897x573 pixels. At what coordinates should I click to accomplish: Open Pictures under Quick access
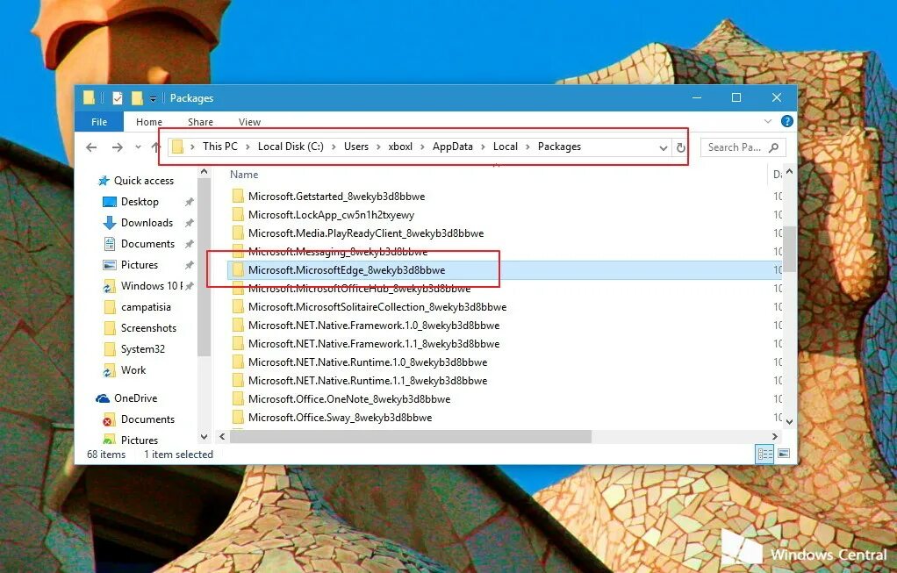tap(139, 265)
